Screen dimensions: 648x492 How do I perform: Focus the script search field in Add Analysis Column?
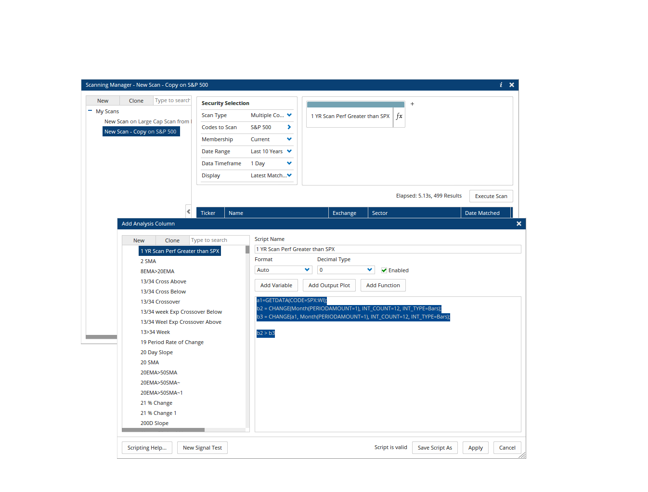[219, 240]
